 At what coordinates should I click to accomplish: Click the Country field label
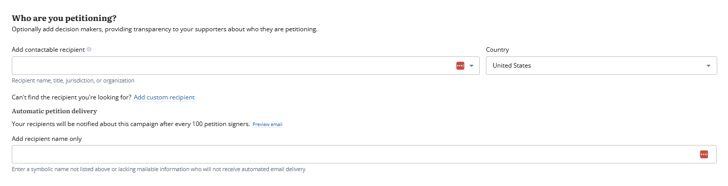[497, 50]
